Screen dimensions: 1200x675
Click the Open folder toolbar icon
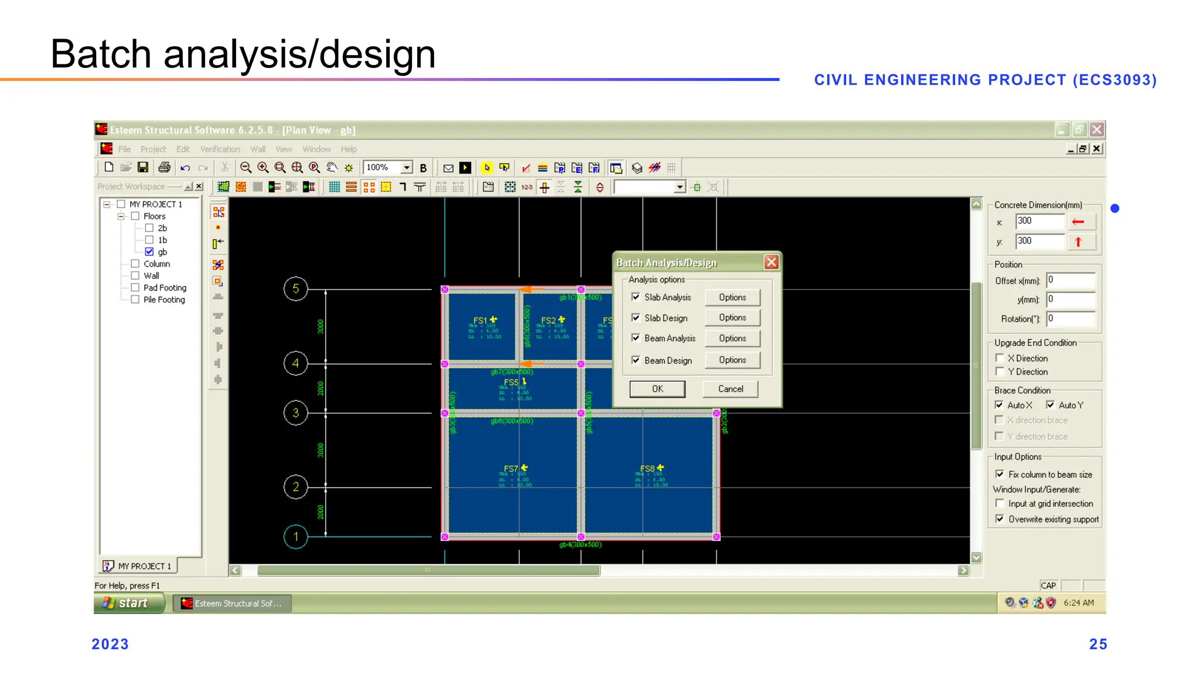pyautogui.click(x=126, y=168)
